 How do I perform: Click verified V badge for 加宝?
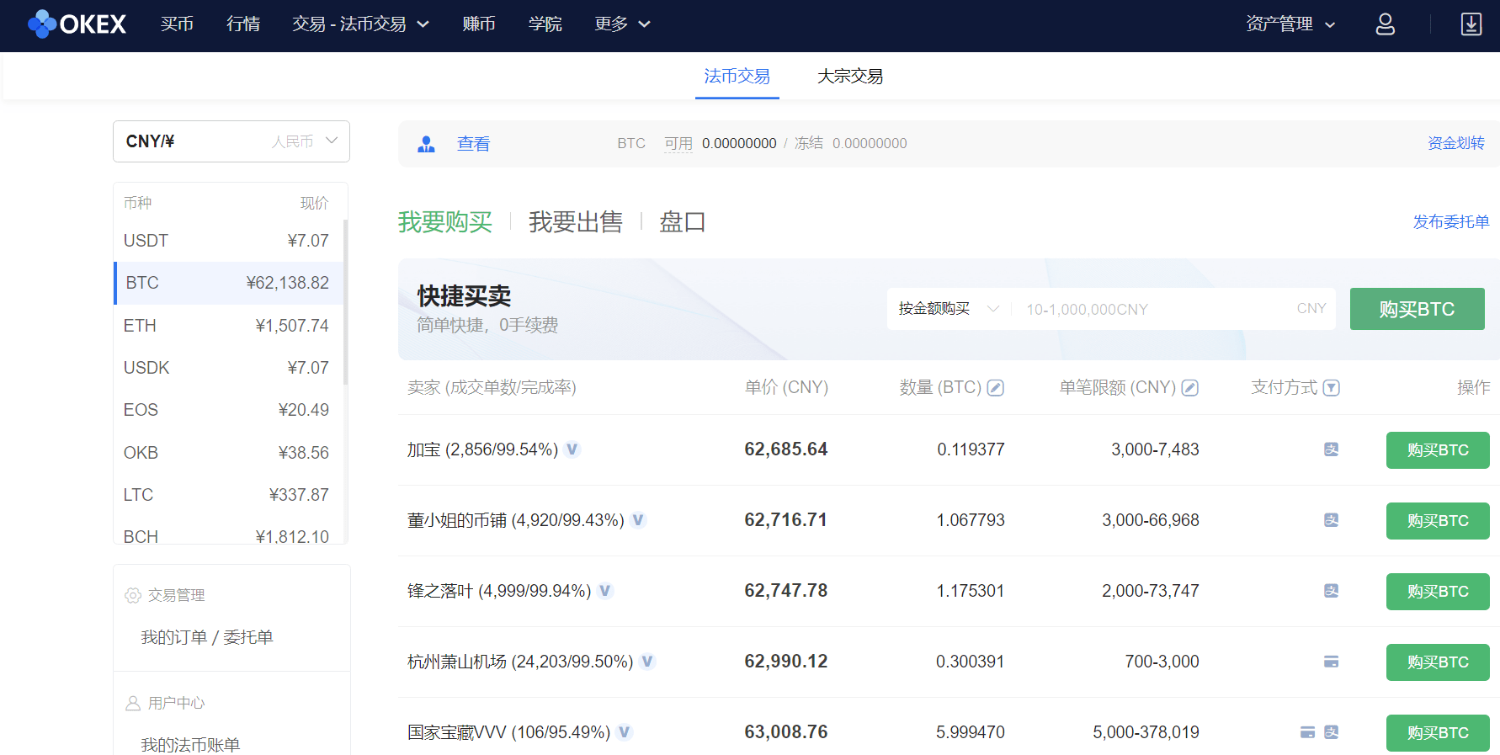(572, 449)
